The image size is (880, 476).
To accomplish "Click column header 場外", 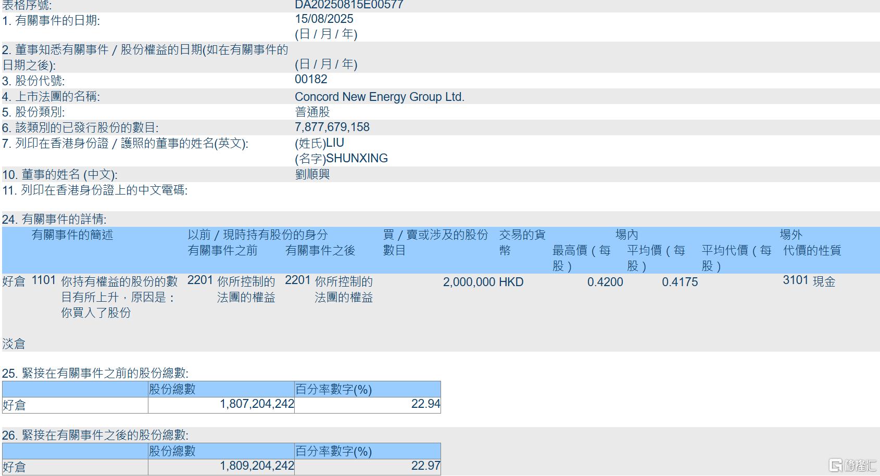I will (x=791, y=235).
